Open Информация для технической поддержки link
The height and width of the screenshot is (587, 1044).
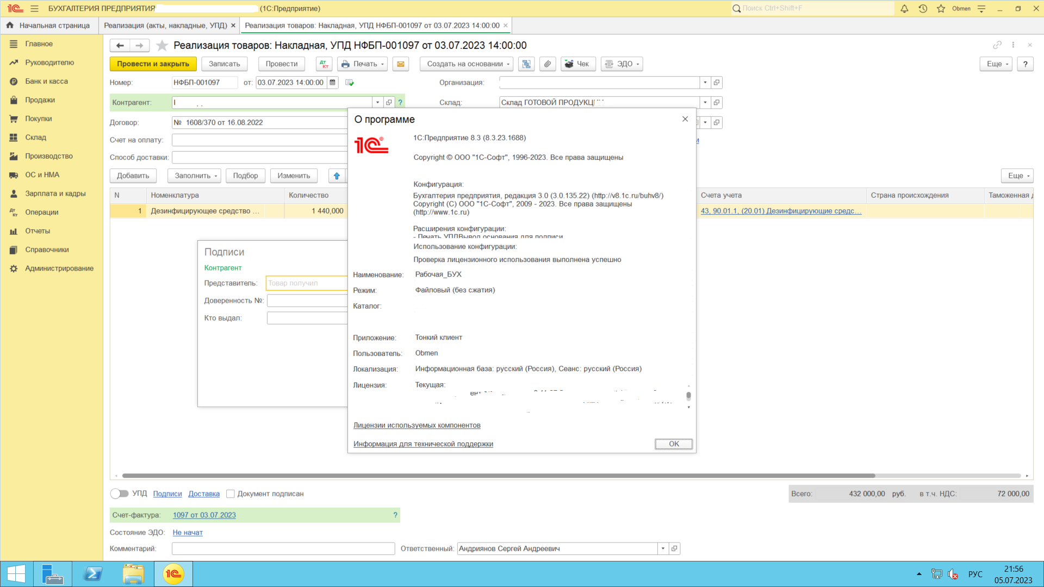(423, 444)
